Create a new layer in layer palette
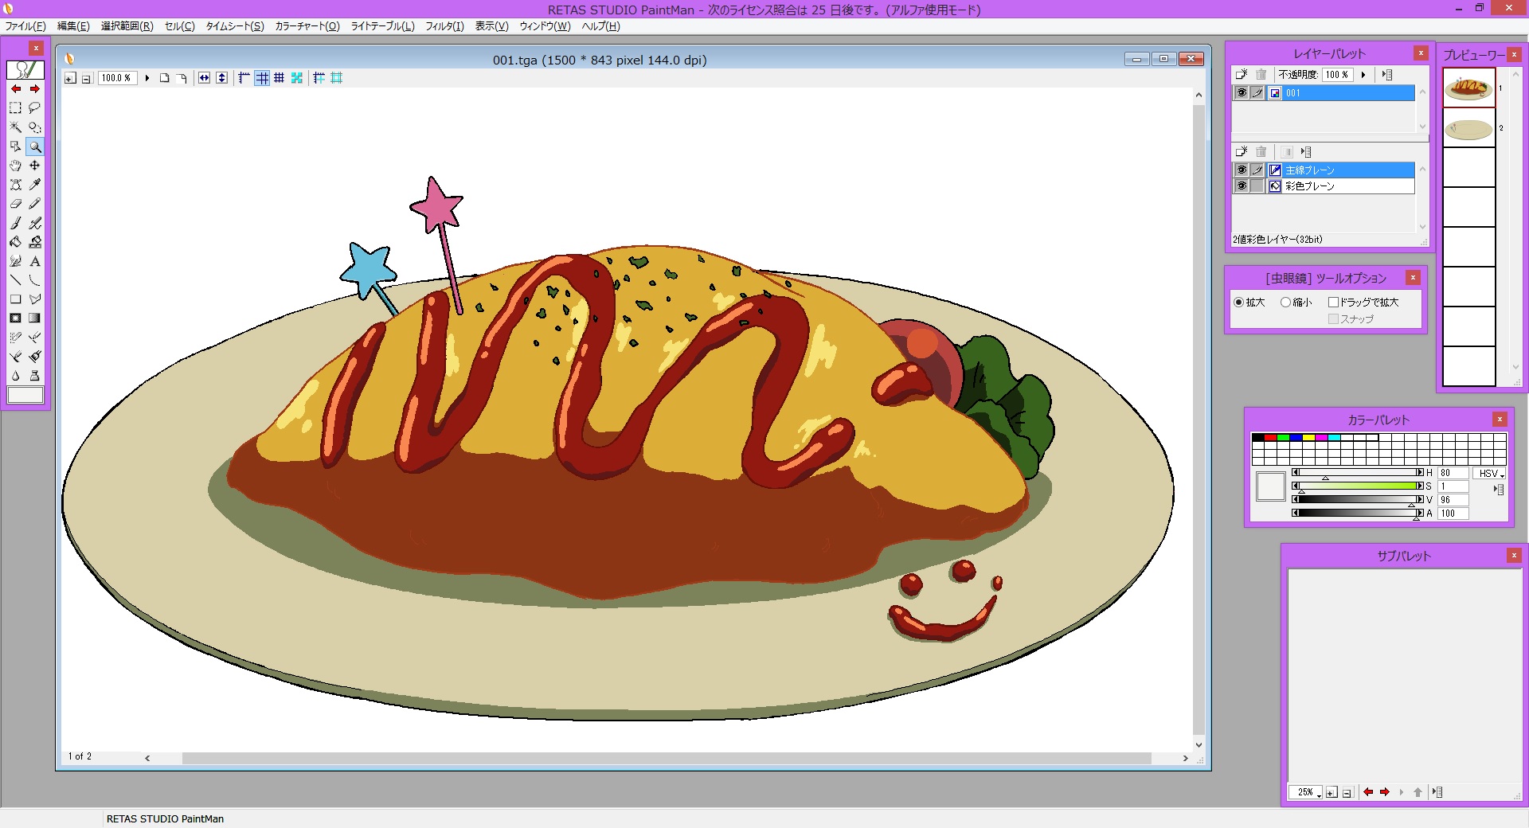 (1242, 75)
